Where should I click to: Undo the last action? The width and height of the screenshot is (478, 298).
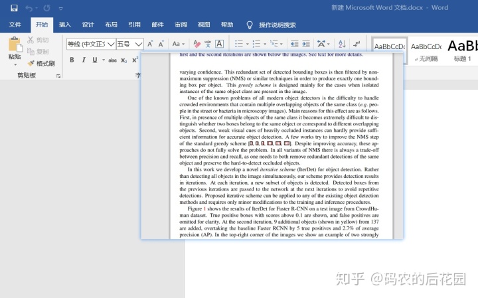pyautogui.click(x=29, y=8)
